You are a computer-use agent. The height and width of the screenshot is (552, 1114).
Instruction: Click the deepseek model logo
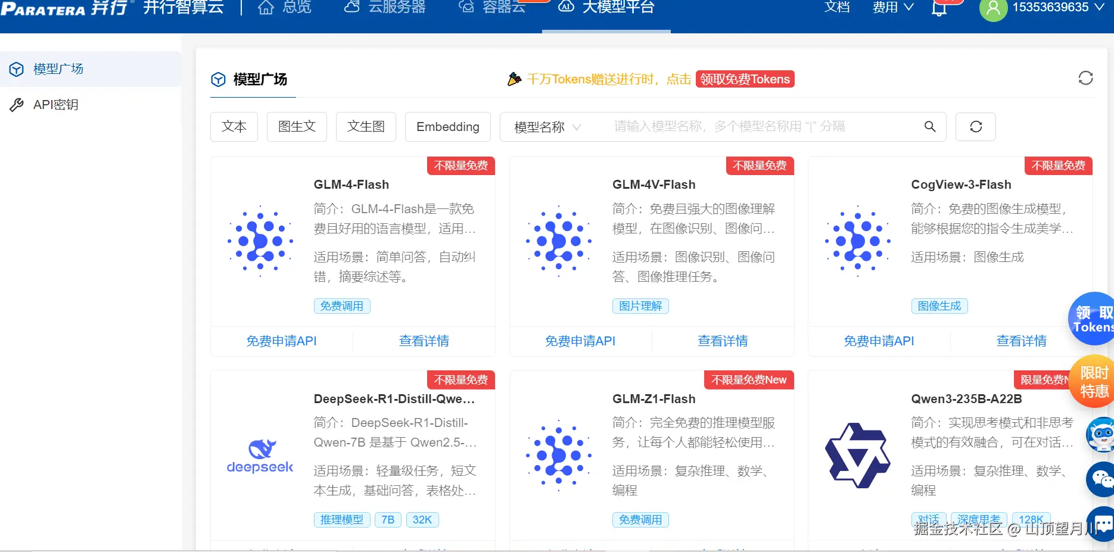(260, 456)
